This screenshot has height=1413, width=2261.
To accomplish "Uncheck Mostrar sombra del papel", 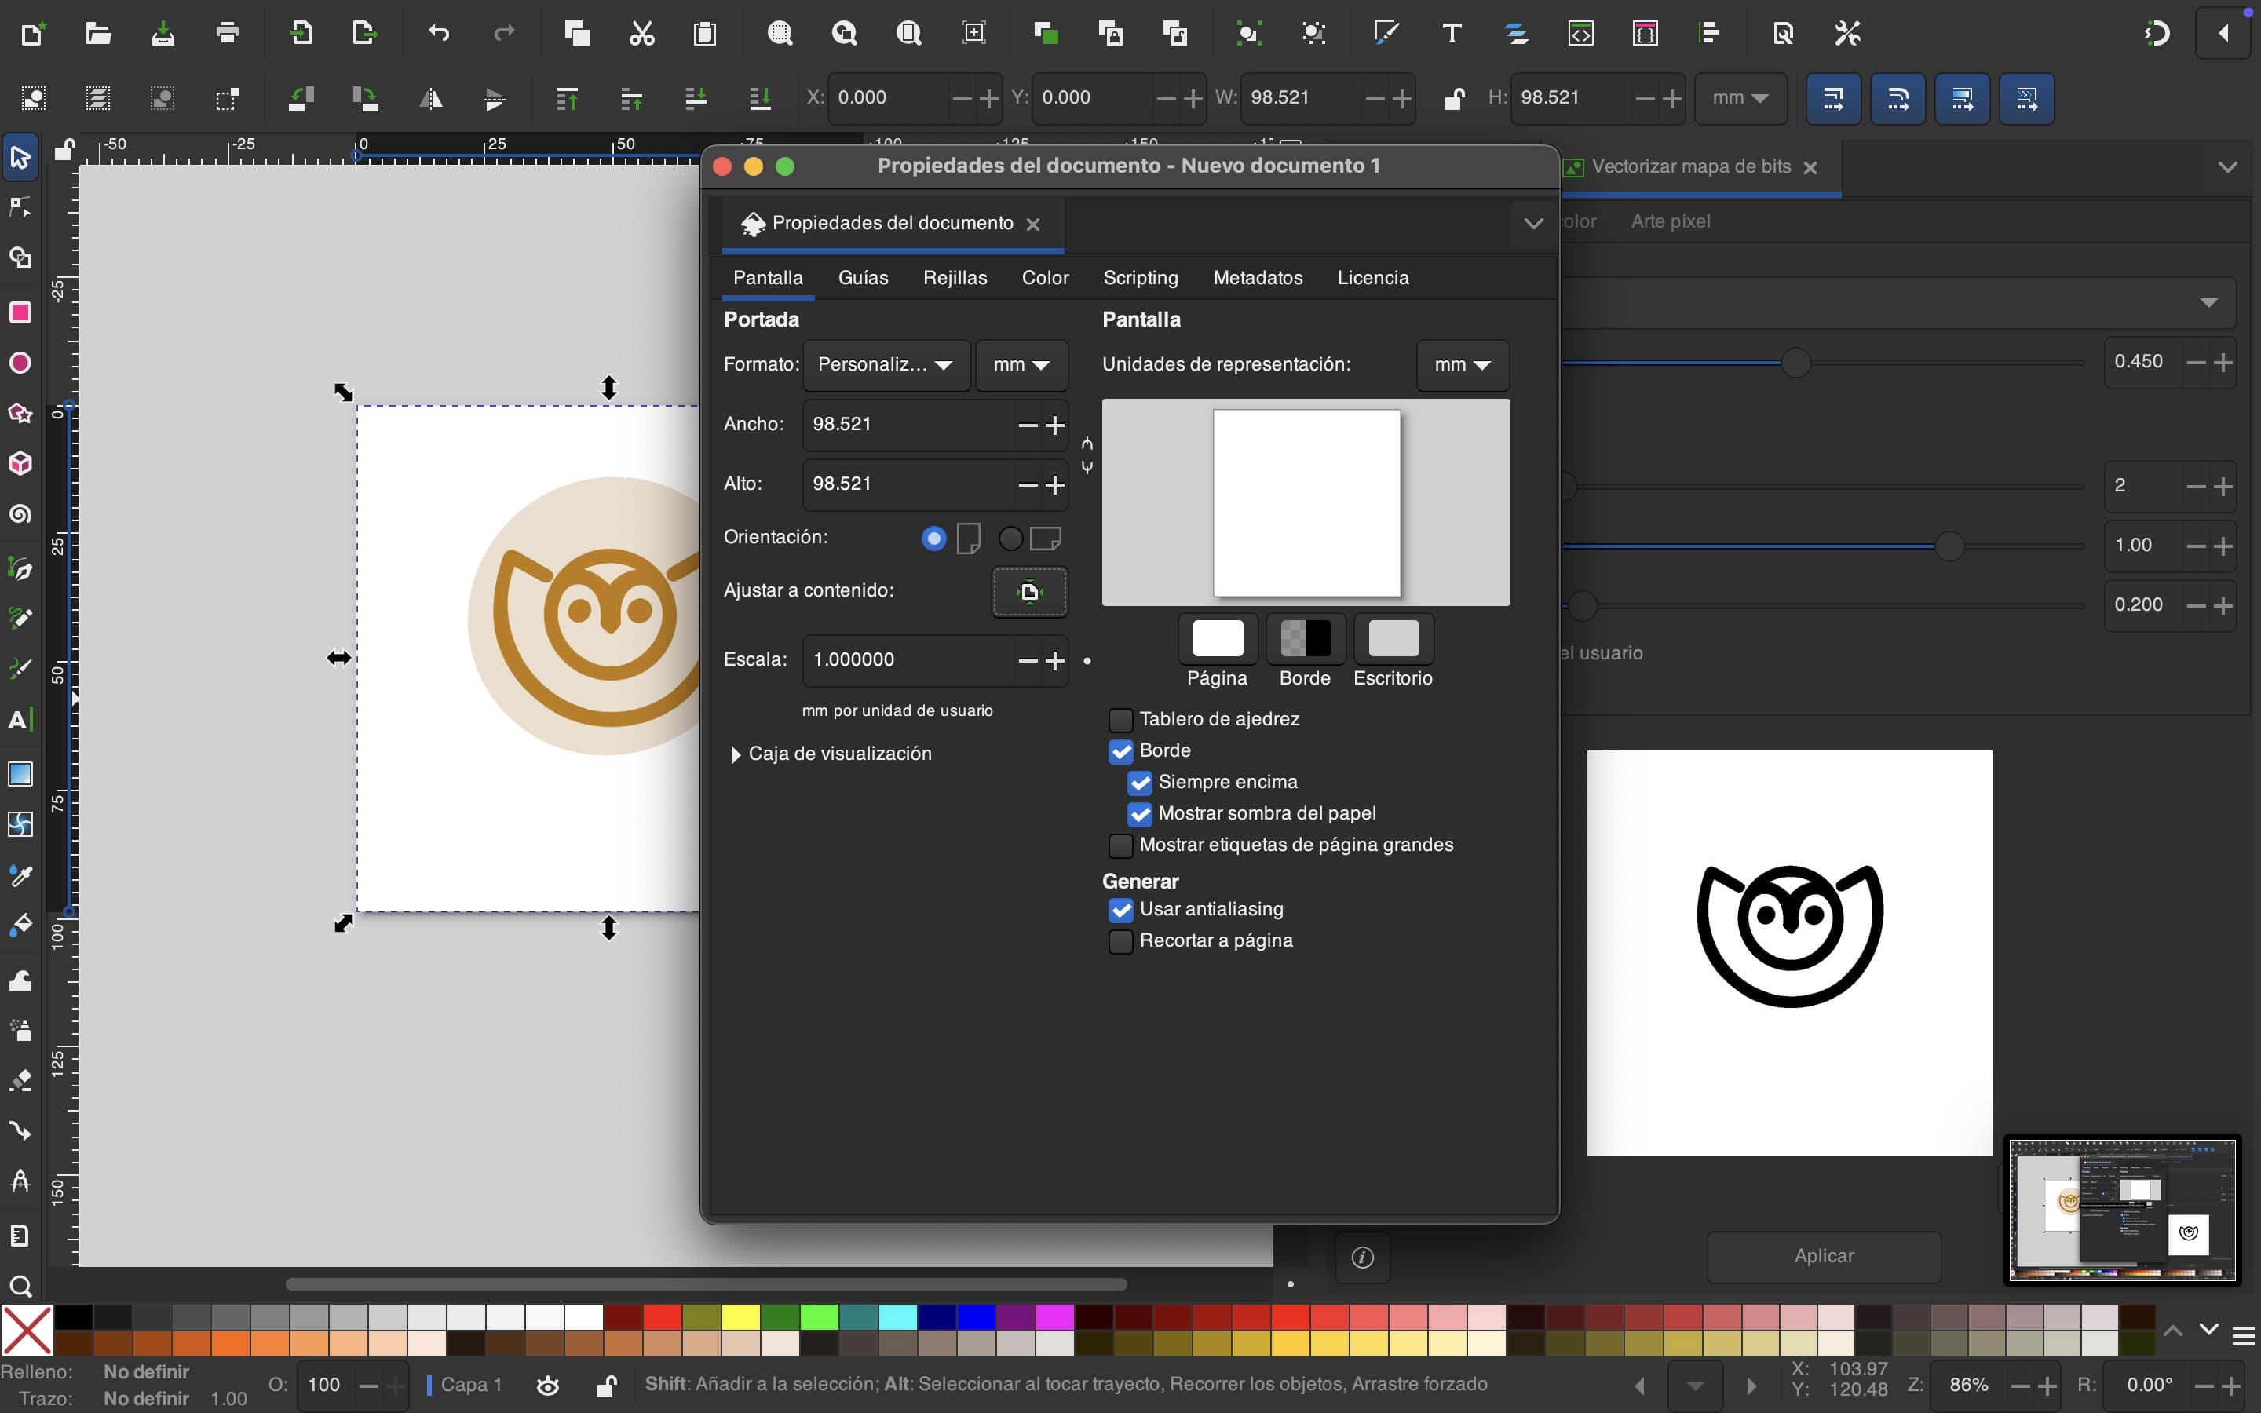I will point(1139,814).
